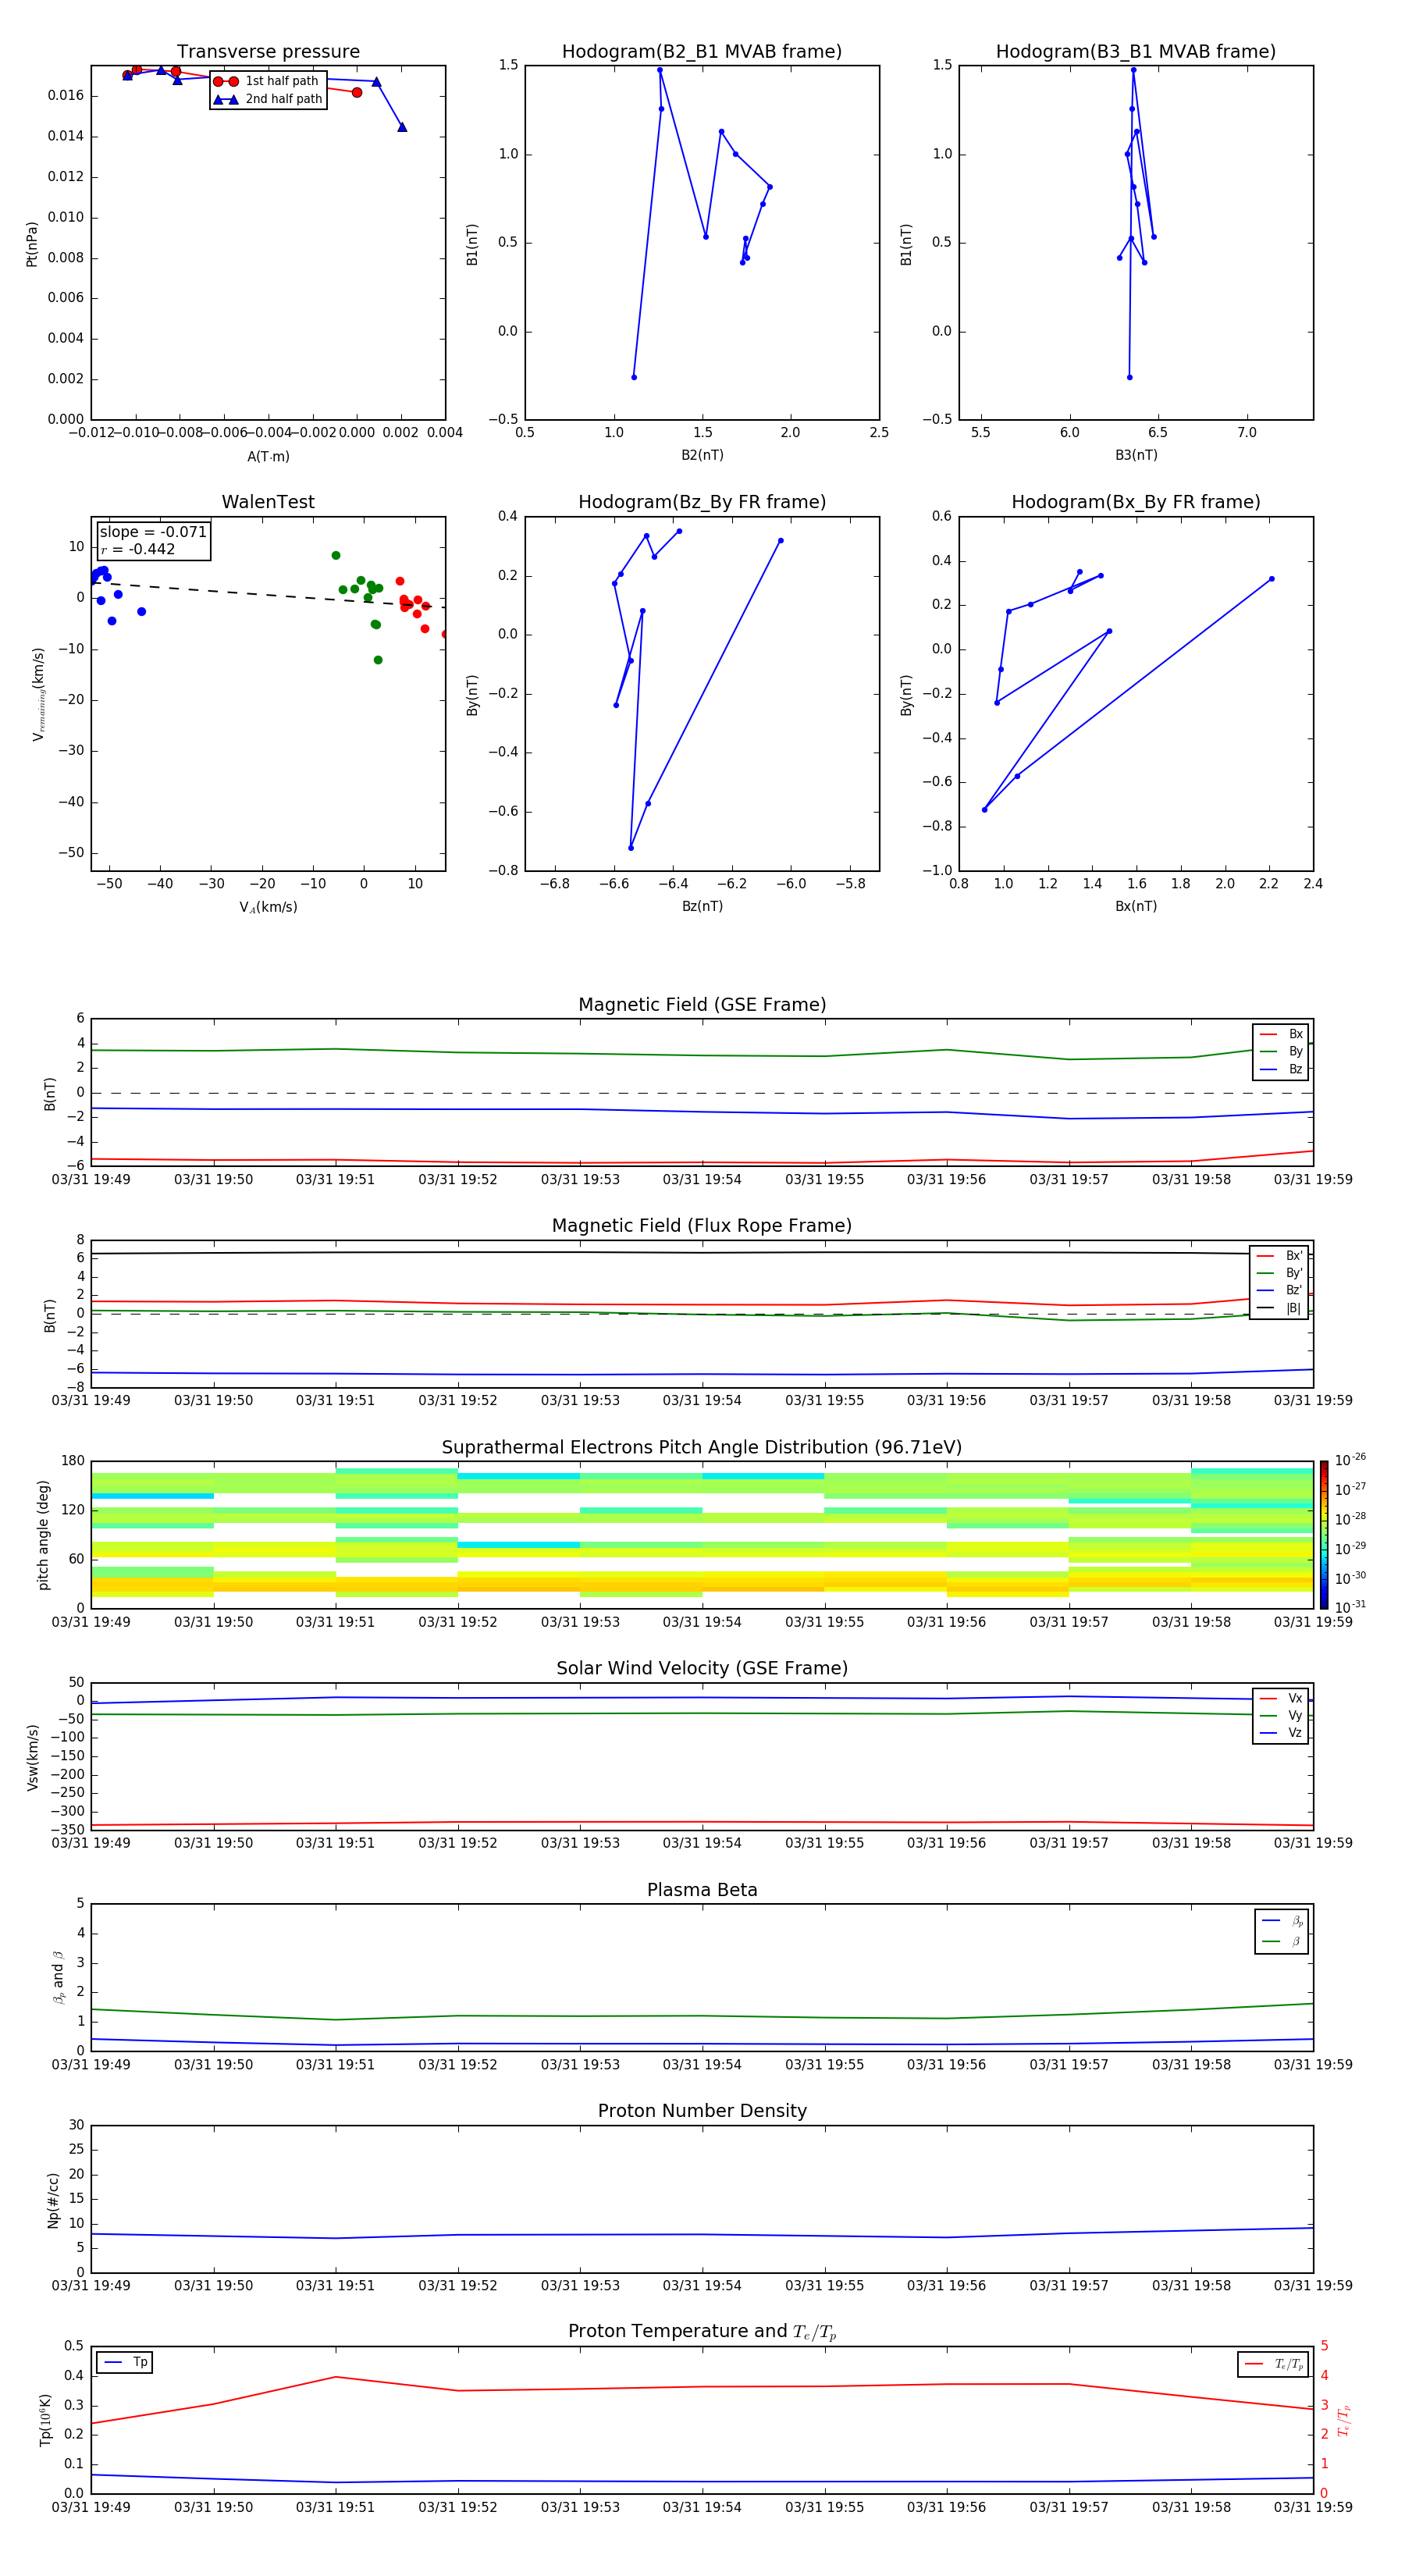Click the 'Hodogram(Bx_By FR frame)' title
Viewport: 1405px width, 2576px height.
[1136, 502]
